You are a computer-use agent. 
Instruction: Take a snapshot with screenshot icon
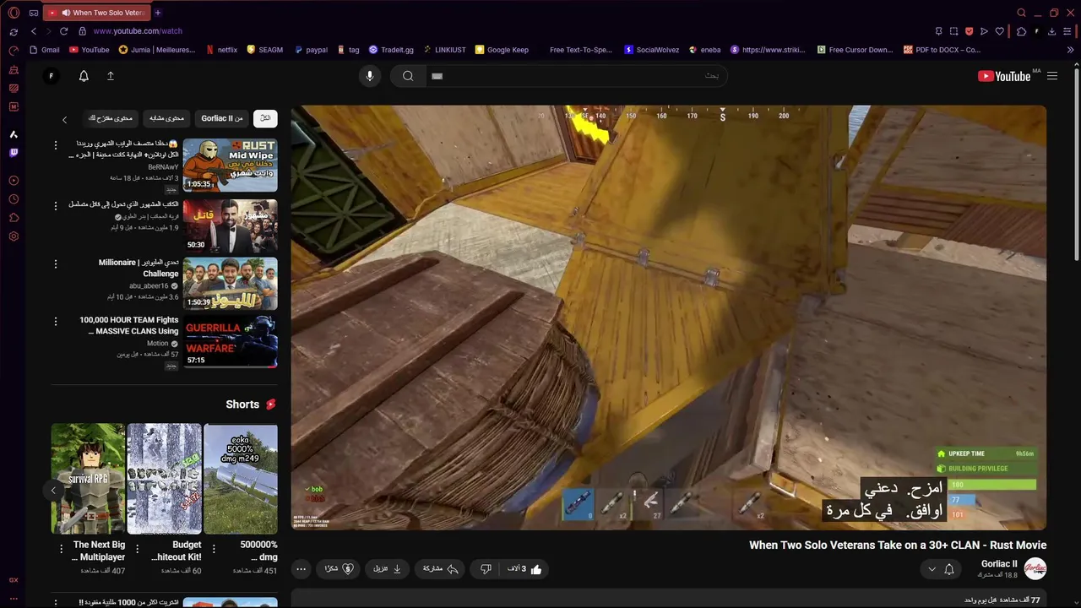click(x=953, y=31)
